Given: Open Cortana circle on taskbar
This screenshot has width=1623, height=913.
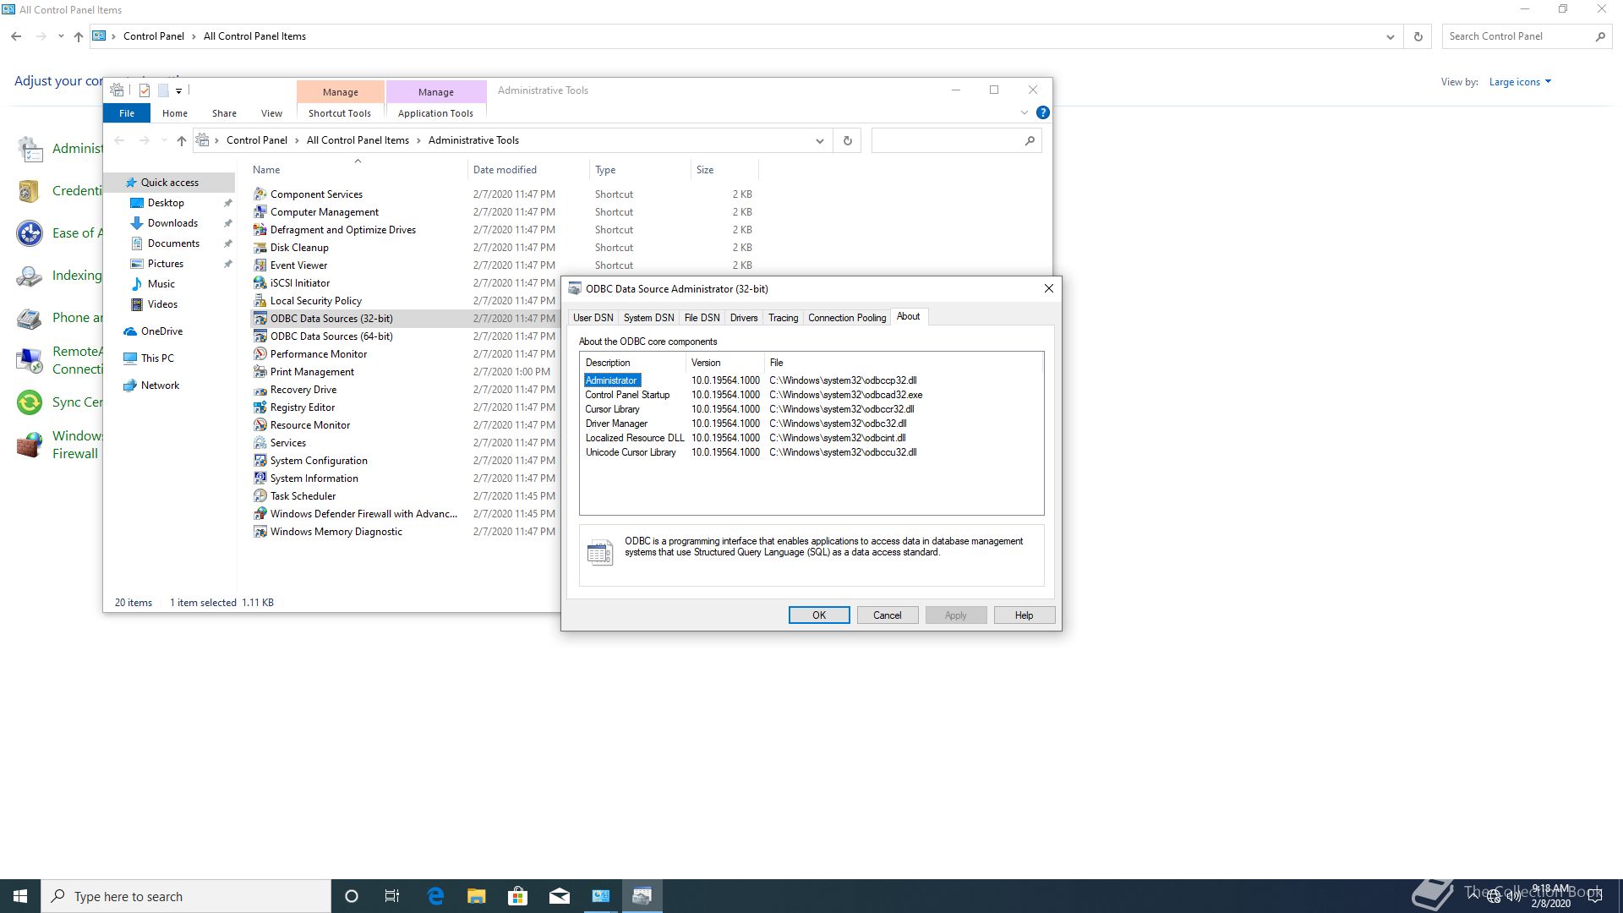Looking at the screenshot, I should 352,896.
